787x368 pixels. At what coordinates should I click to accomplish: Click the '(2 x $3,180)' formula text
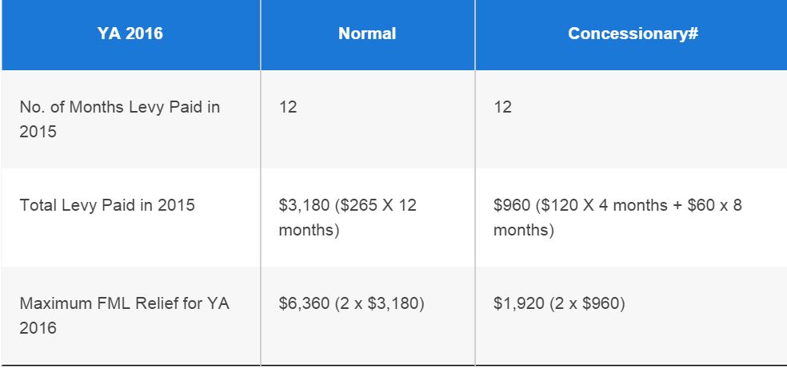[379, 304]
